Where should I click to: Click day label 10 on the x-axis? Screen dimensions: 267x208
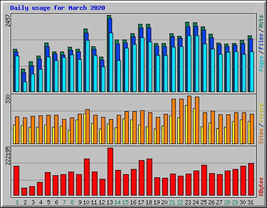point(86,202)
